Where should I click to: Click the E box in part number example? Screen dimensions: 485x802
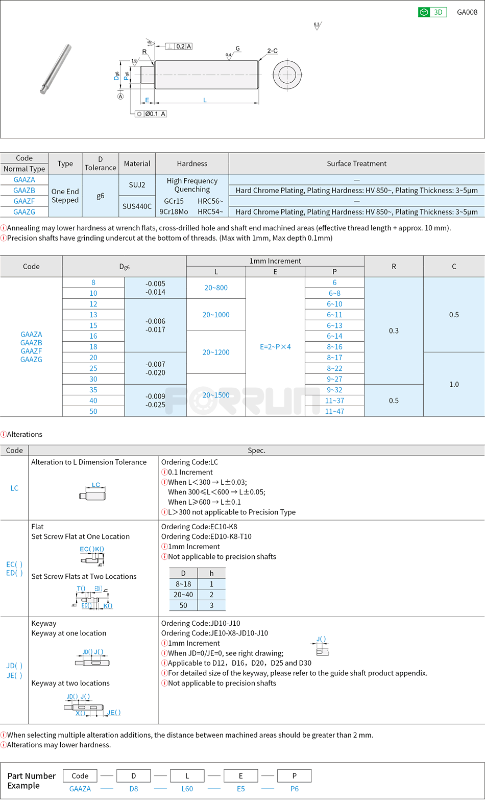point(241,775)
